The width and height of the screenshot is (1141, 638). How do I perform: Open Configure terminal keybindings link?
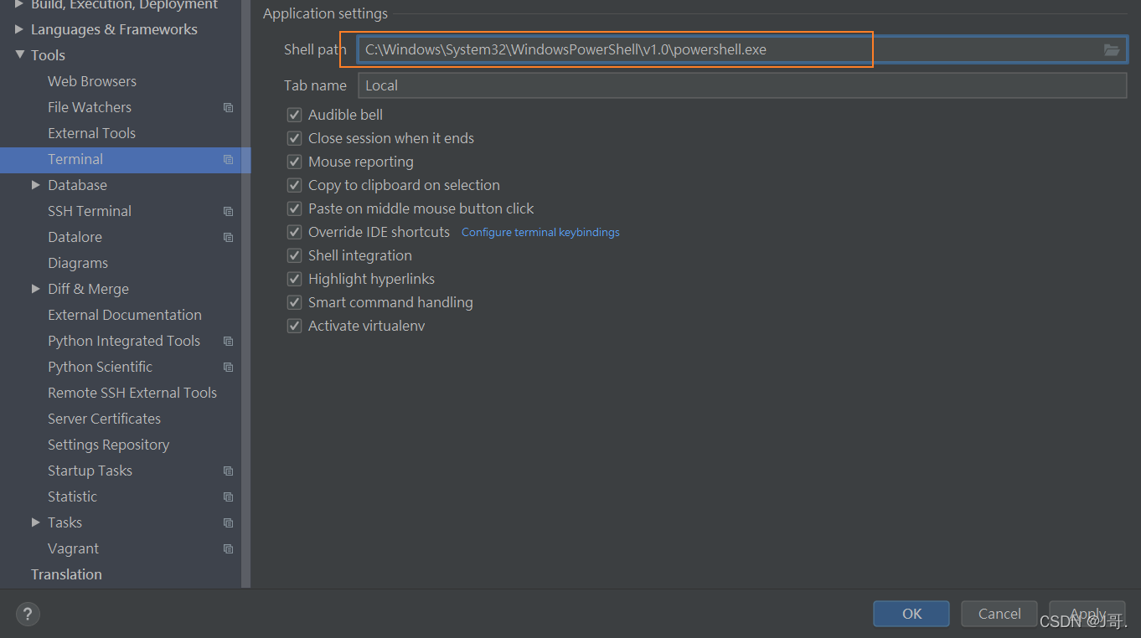[x=540, y=232]
